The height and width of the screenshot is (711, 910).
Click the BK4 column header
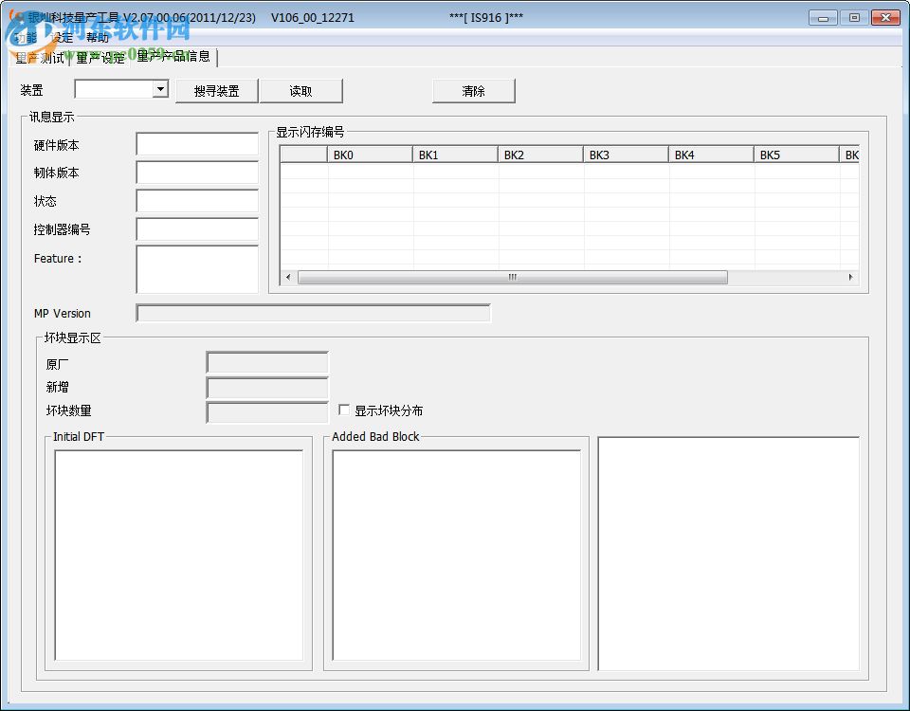point(712,155)
